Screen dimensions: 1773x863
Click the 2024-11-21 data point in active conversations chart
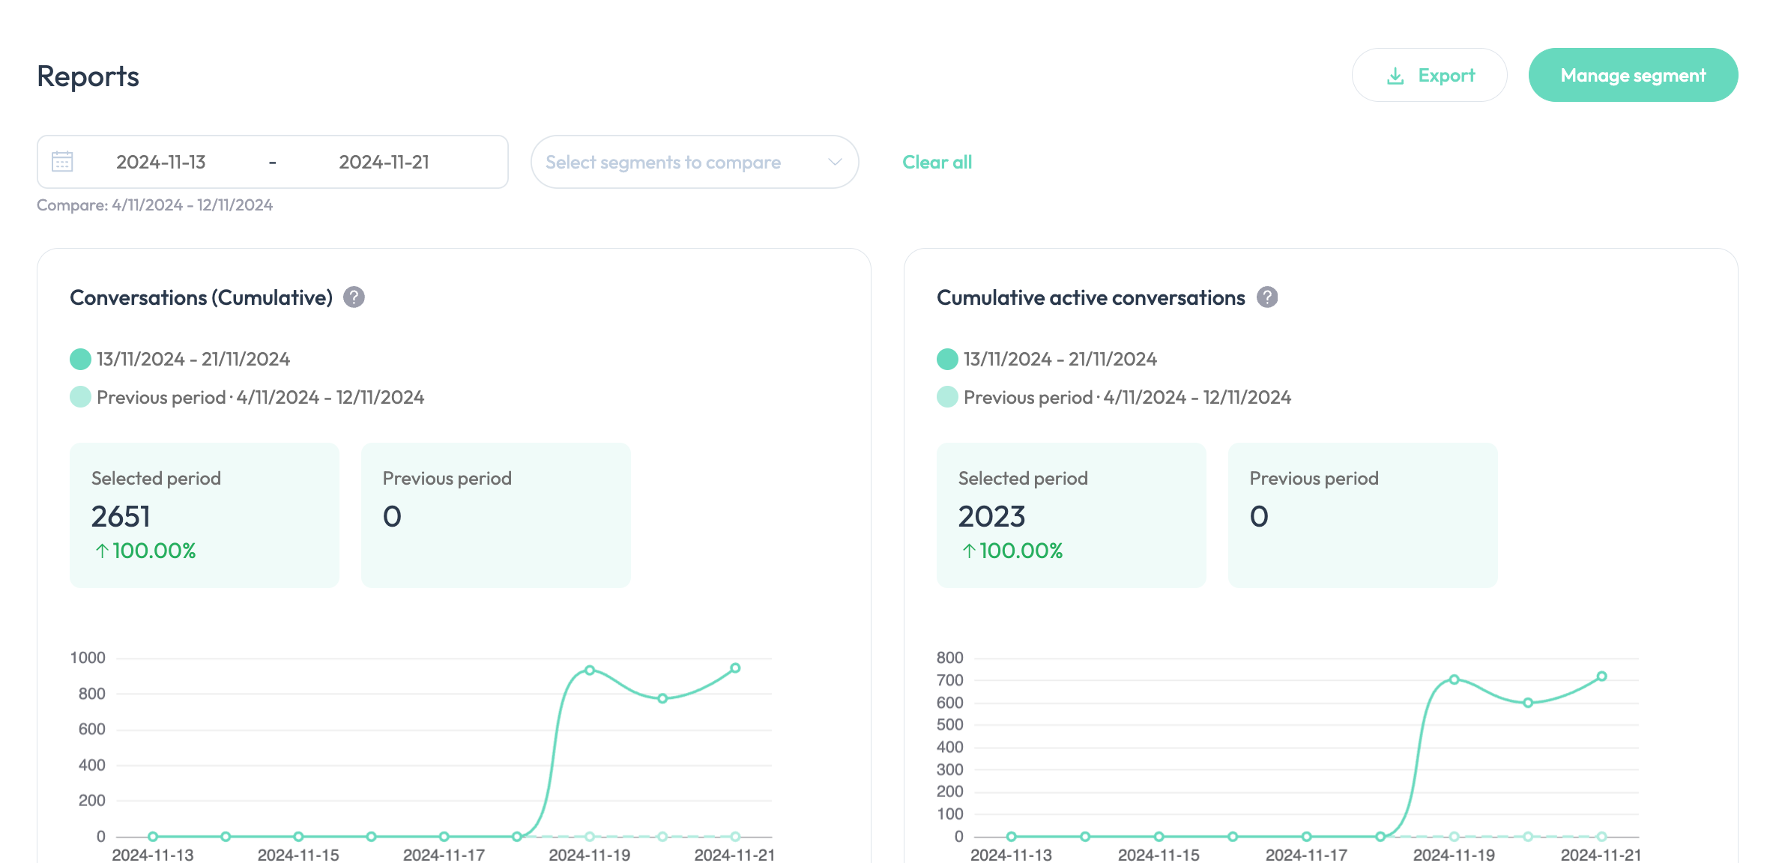[1601, 676]
